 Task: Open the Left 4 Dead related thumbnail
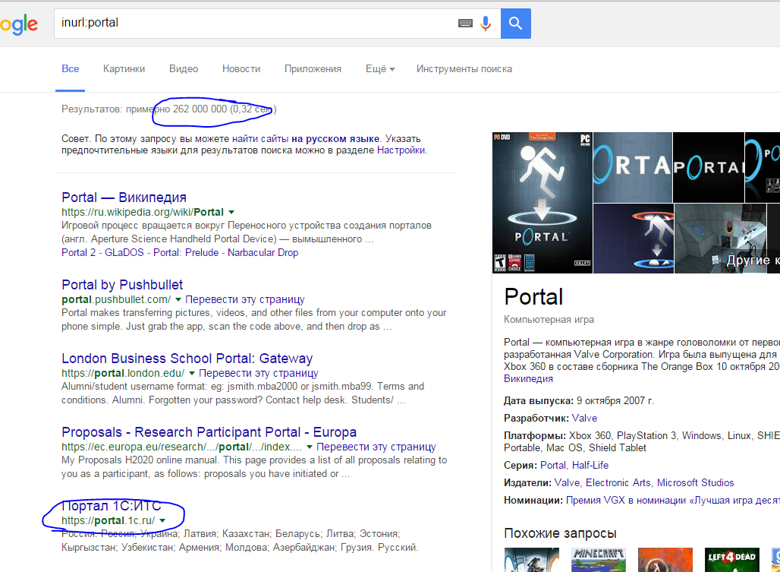731,560
